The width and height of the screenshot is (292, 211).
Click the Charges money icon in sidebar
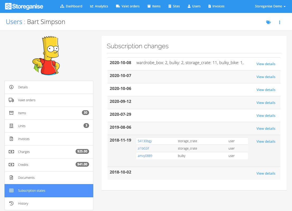tap(11, 152)
